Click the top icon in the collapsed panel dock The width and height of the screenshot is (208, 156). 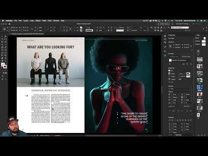click(165, 36)
